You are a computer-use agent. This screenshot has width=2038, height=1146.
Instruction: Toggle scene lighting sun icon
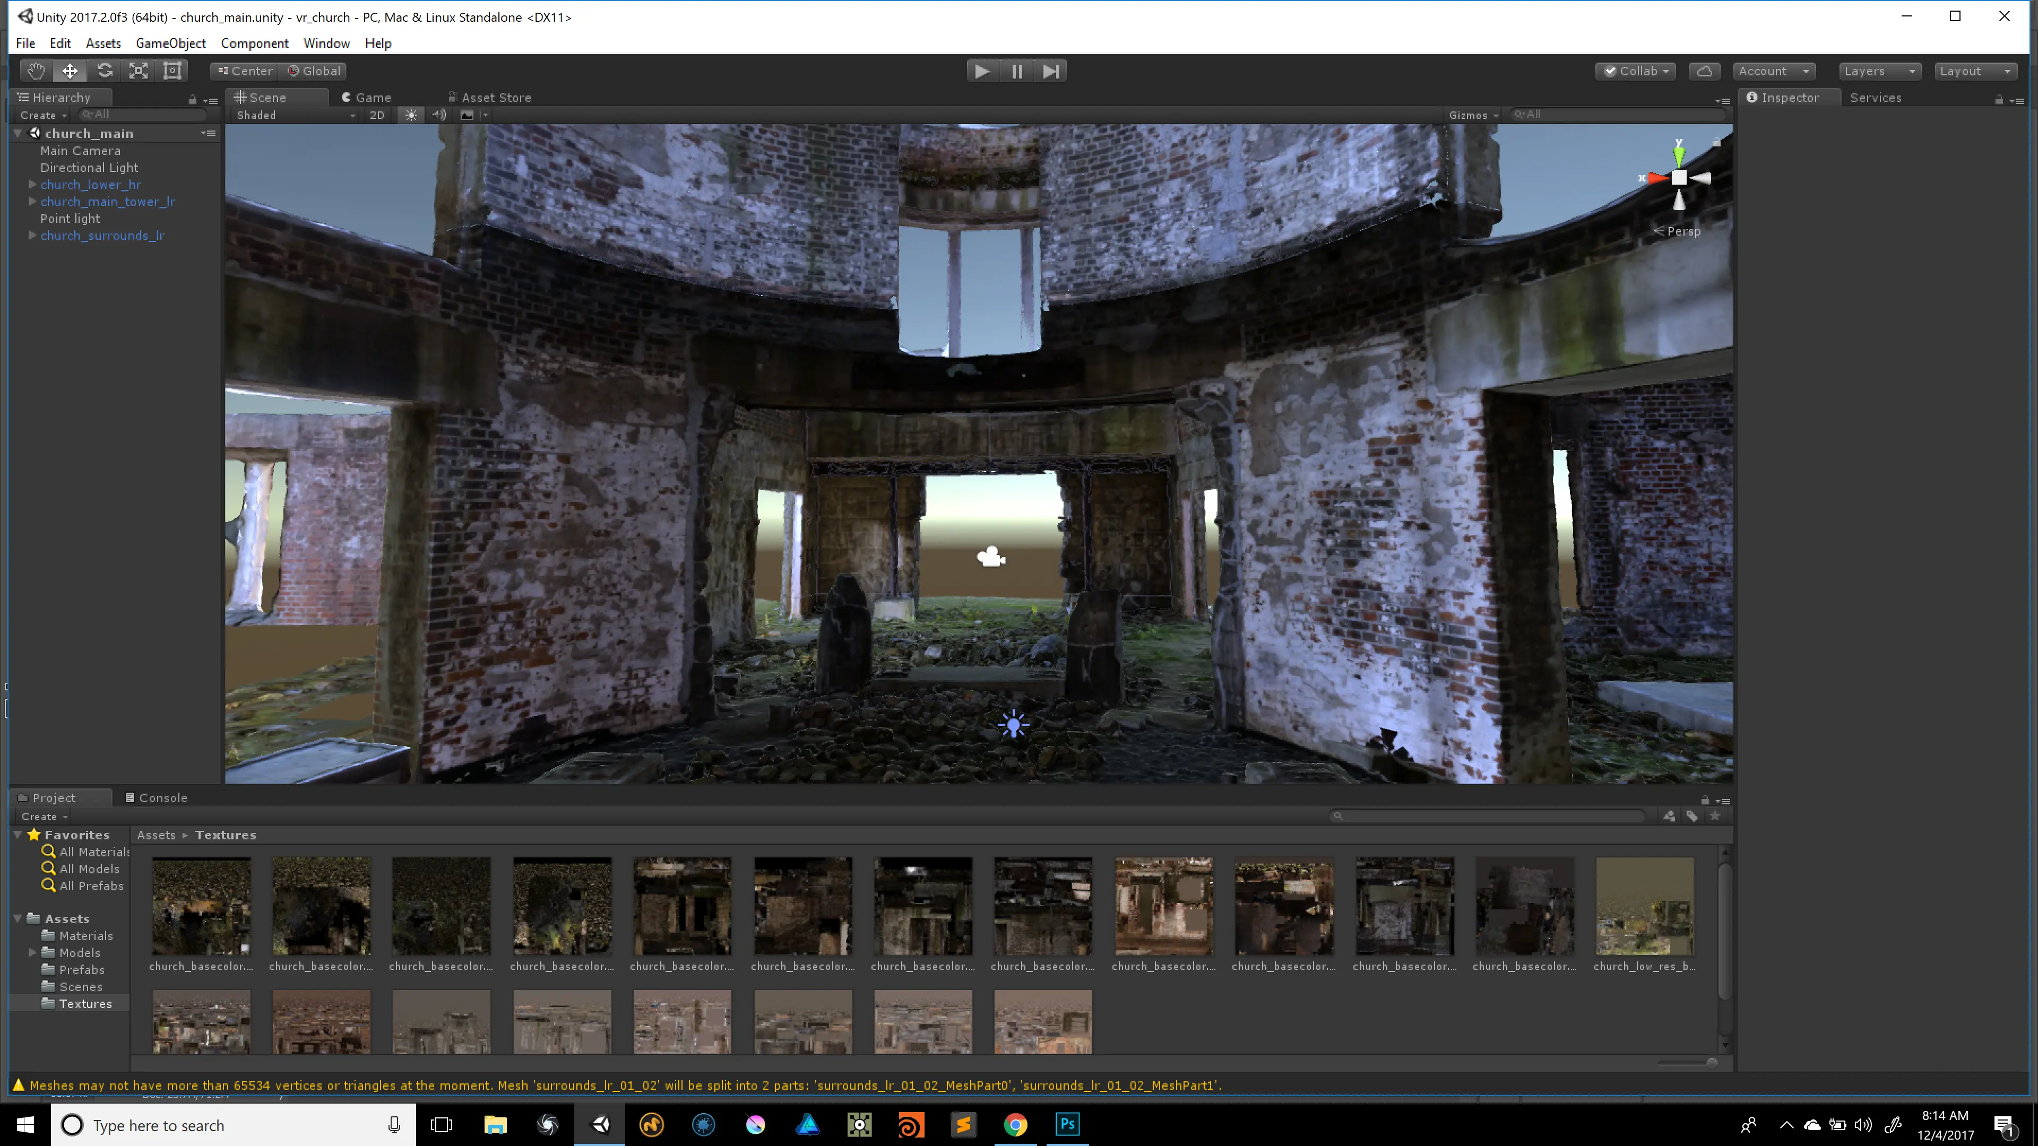tap(411, 115)
